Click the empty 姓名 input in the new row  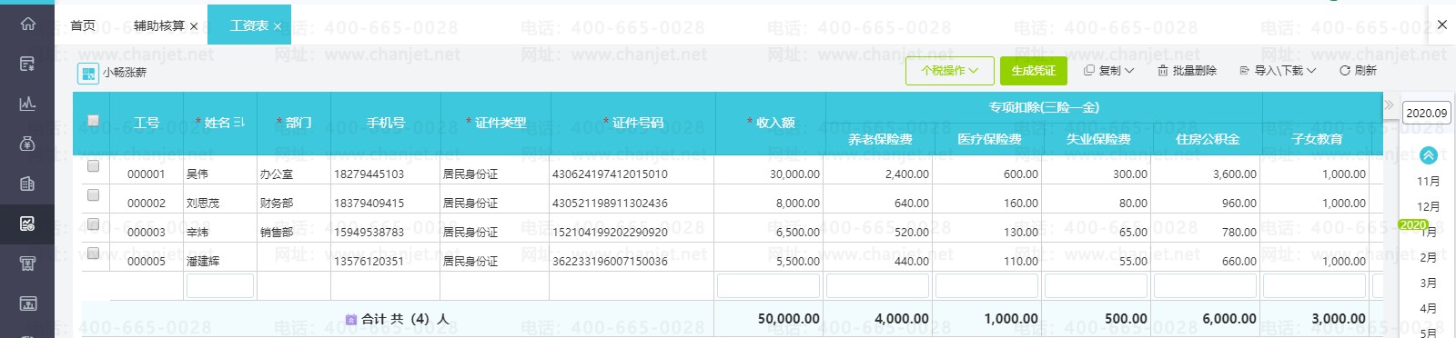(x=220, y=285)
